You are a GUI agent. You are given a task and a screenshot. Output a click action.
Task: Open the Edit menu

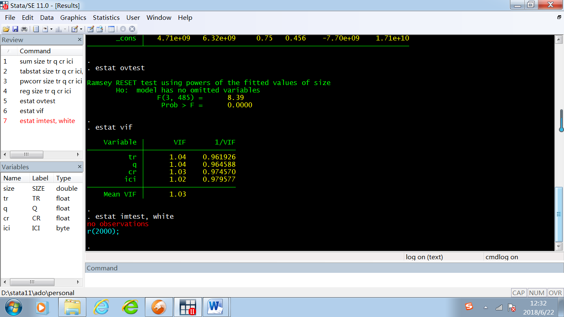28,17
